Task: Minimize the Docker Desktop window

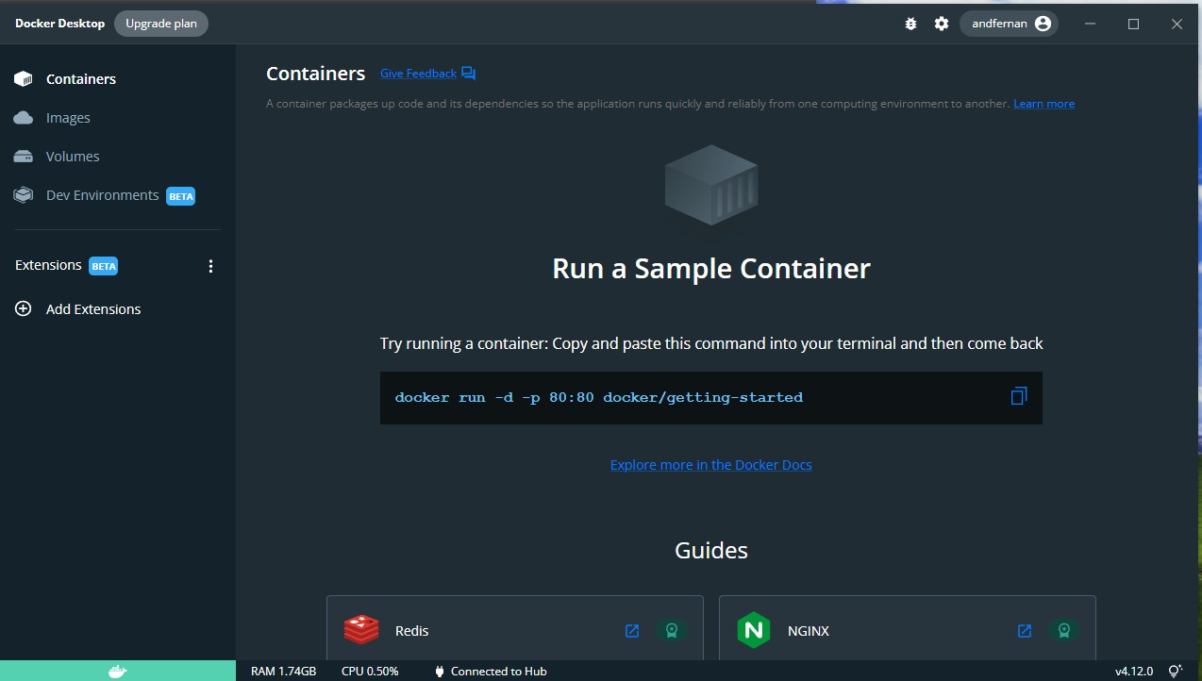Action: click(x=1091, y=24)
